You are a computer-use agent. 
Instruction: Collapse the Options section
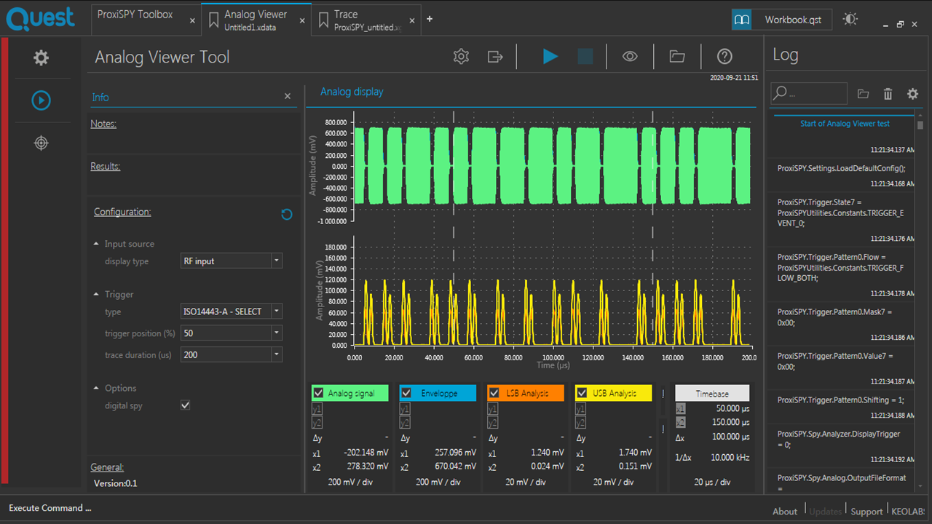click(96, 388)
